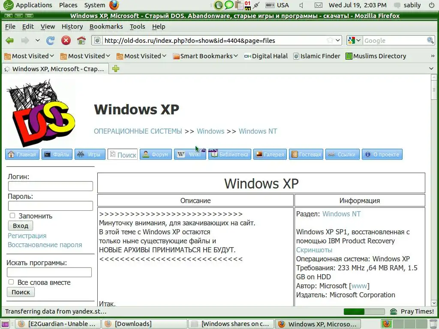Stop loading with the red X
Screen dimensions: 439x329
click(x=66, y=41)
